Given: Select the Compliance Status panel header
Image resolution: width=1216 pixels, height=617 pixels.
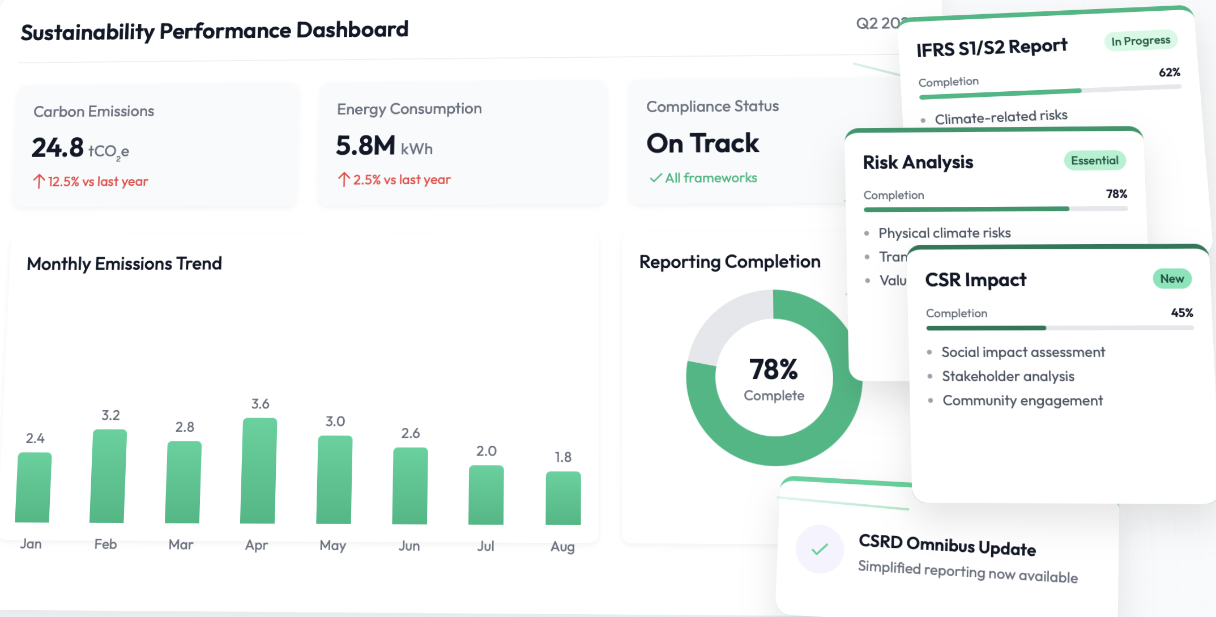Looking at the screenshot, I should coord(712,106).
